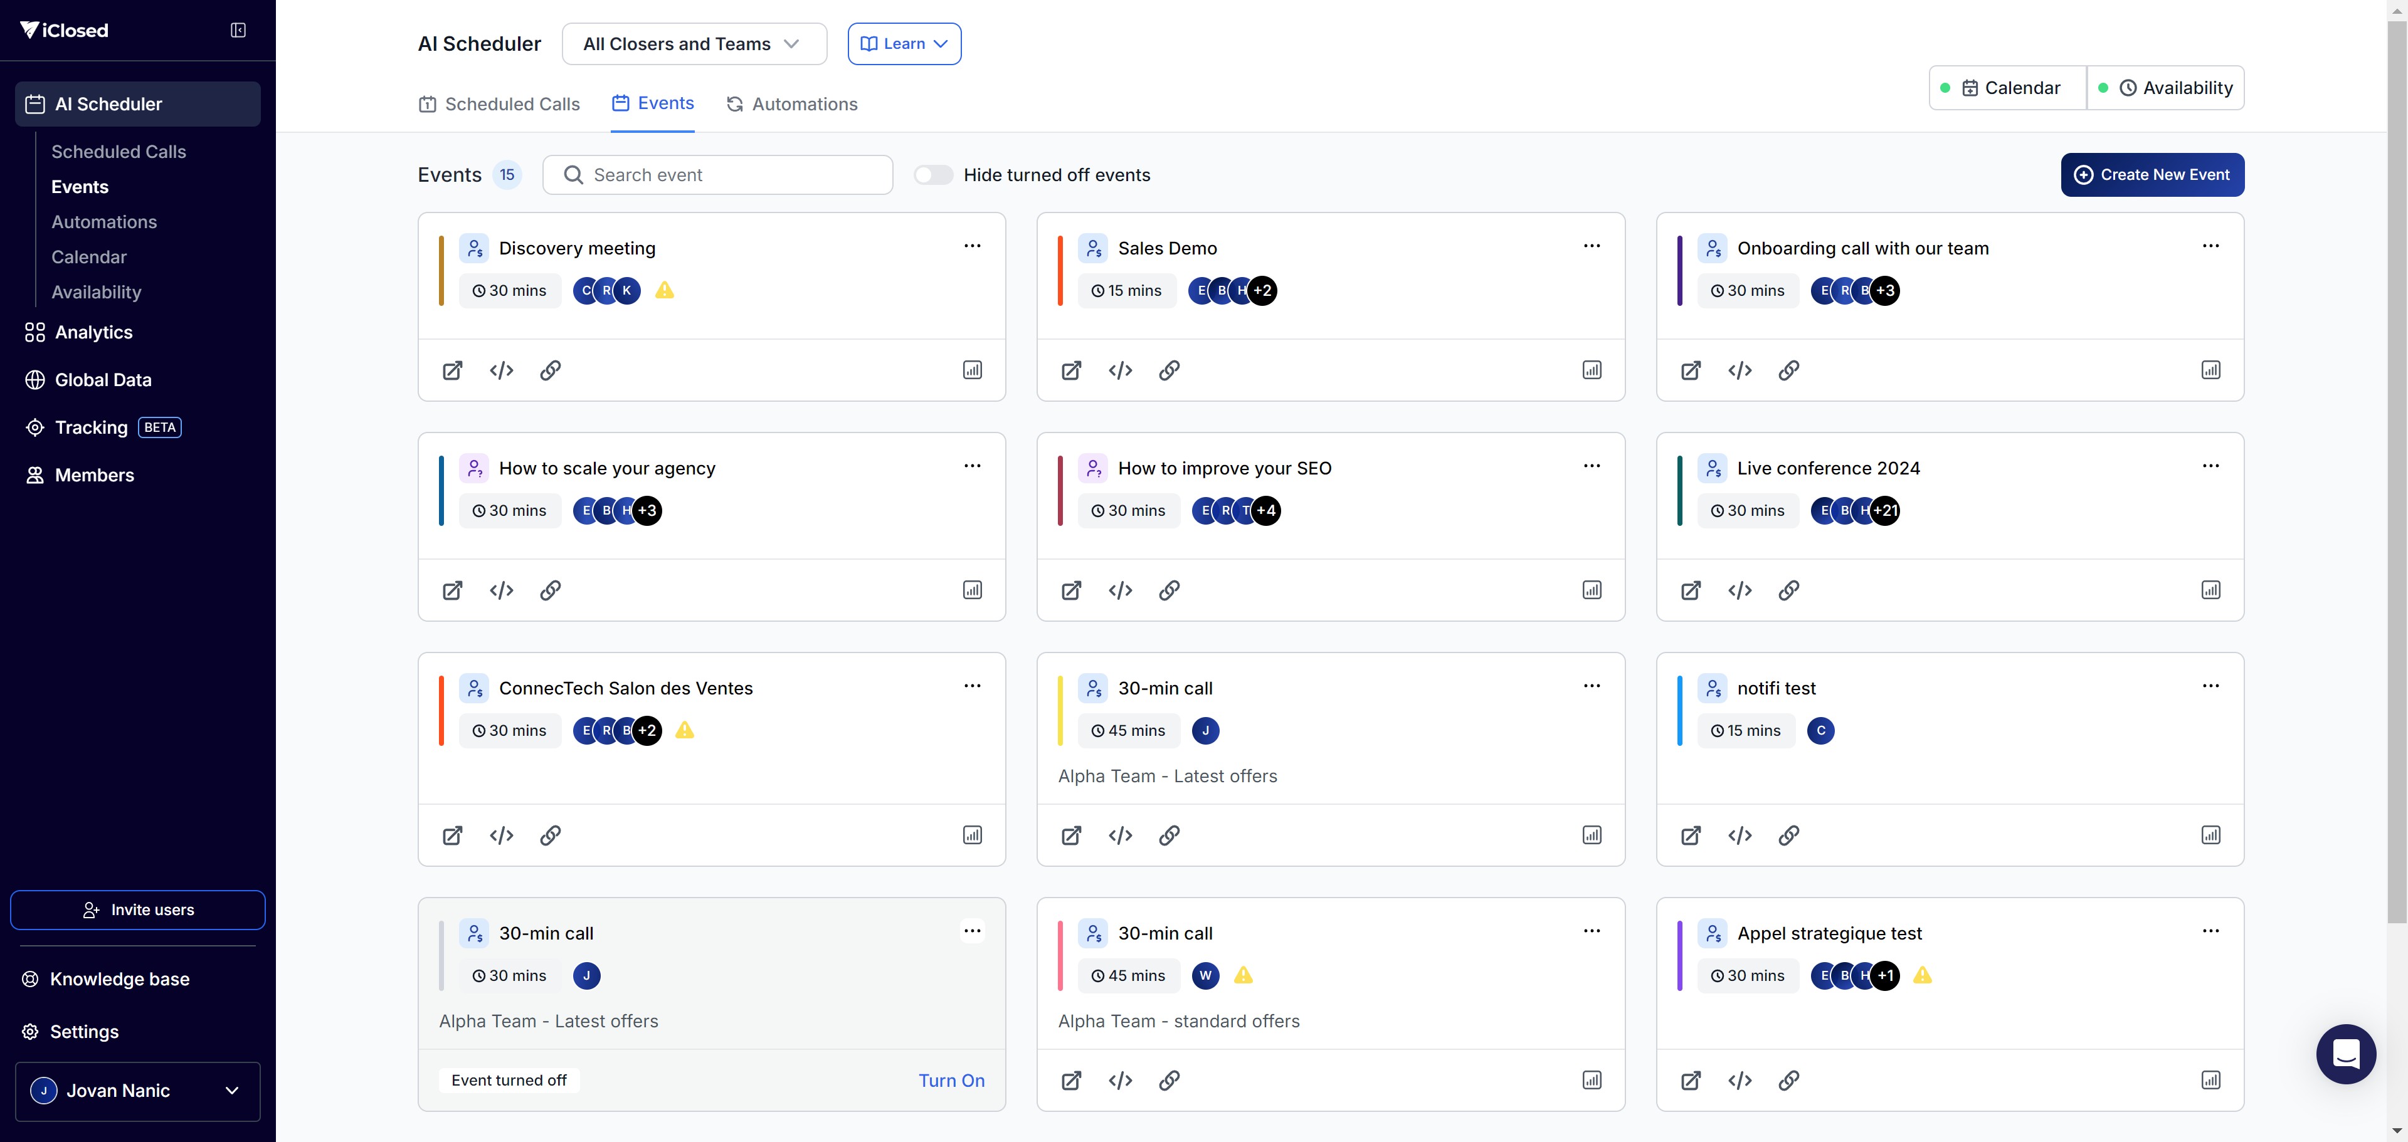Open embed code for Discovery meeting
Screen dimensions: 2408x1142
pos(501,370)
